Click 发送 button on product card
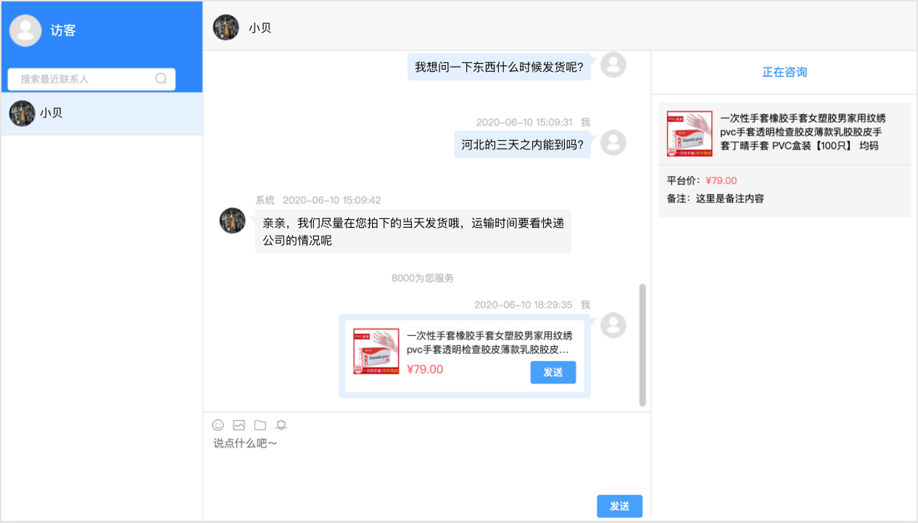The height and width of the screenshot is (523, 918). click(x=553, y=372)
